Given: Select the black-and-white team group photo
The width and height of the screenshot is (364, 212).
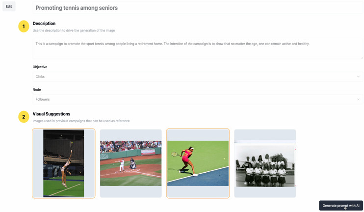Looking at the screenshot, I should tap(265, 163).
